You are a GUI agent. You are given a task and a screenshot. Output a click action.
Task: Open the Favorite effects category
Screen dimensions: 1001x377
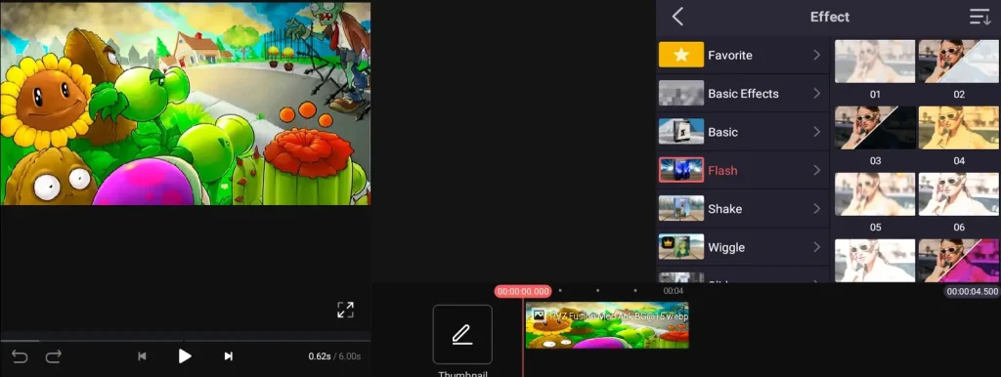click(743, 55)
